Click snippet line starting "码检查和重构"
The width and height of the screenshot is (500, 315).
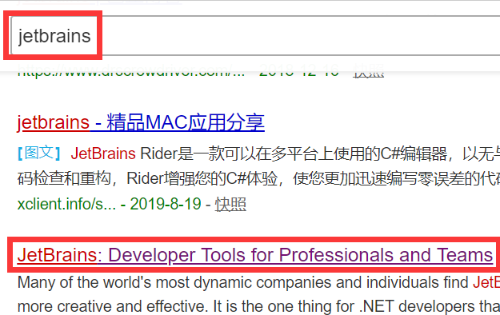click(x=258, y=178)
